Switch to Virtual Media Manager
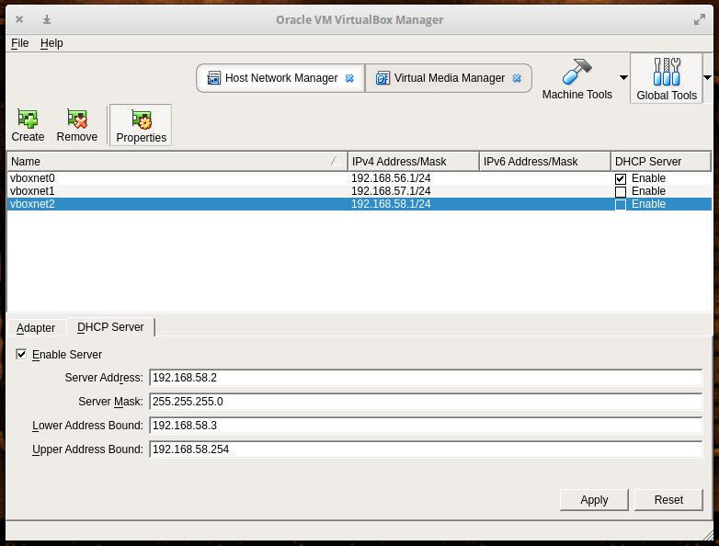The image size is (719, 546). pos(449,78)
